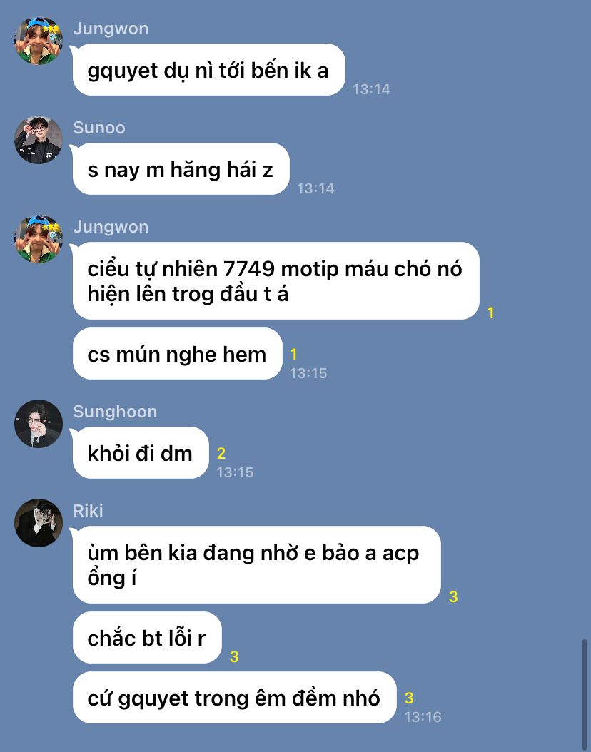Screen dimensions: 591x752
Task: Select message "chắc bt lỗi r"
Action: (147, 638)
